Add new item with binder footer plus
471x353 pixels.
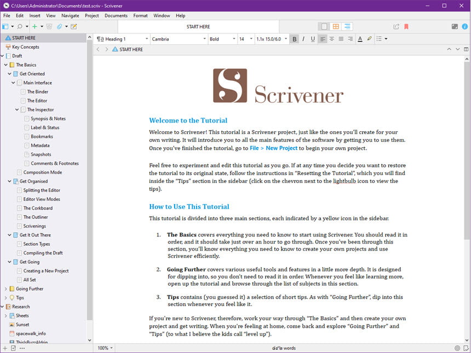[5, 348]
